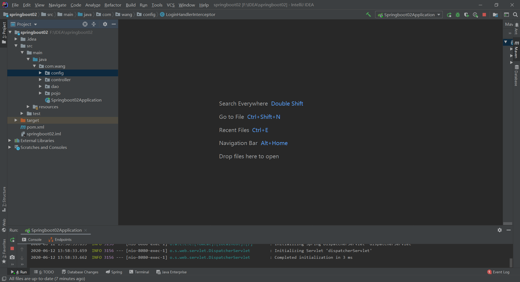Toggle the Spring tool window button
This screenshot has height=282, width=520.
point(114,272)
